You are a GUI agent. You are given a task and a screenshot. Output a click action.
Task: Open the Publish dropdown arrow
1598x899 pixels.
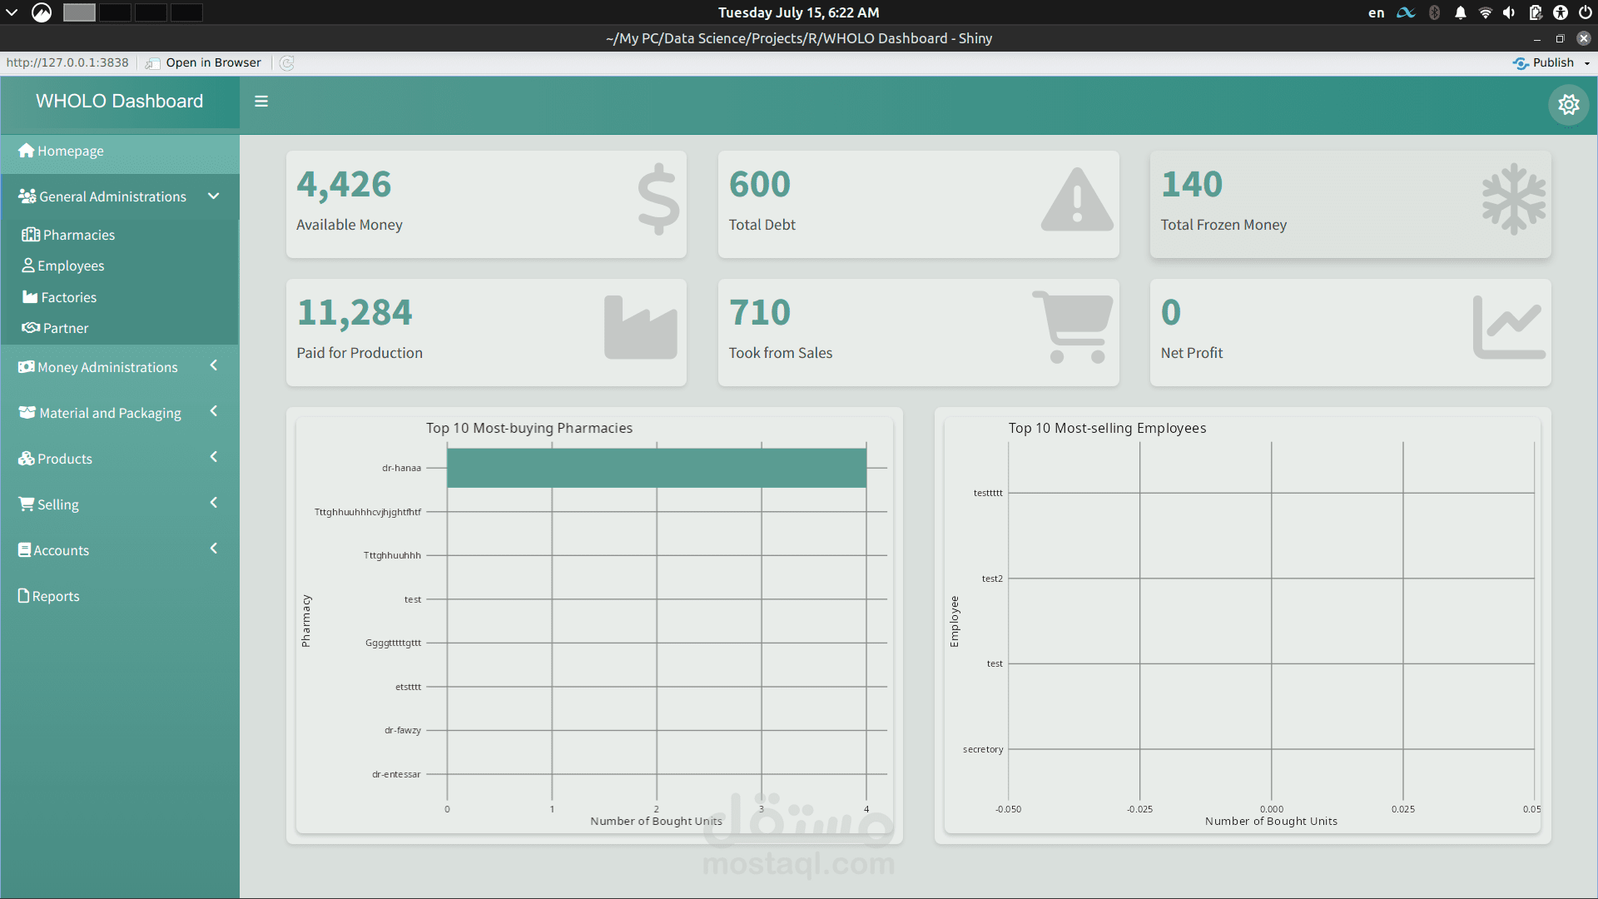click(x=1586, y=62)
